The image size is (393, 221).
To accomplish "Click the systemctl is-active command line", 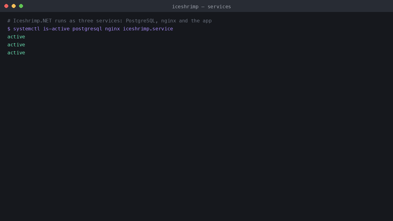I will point(90,29).
